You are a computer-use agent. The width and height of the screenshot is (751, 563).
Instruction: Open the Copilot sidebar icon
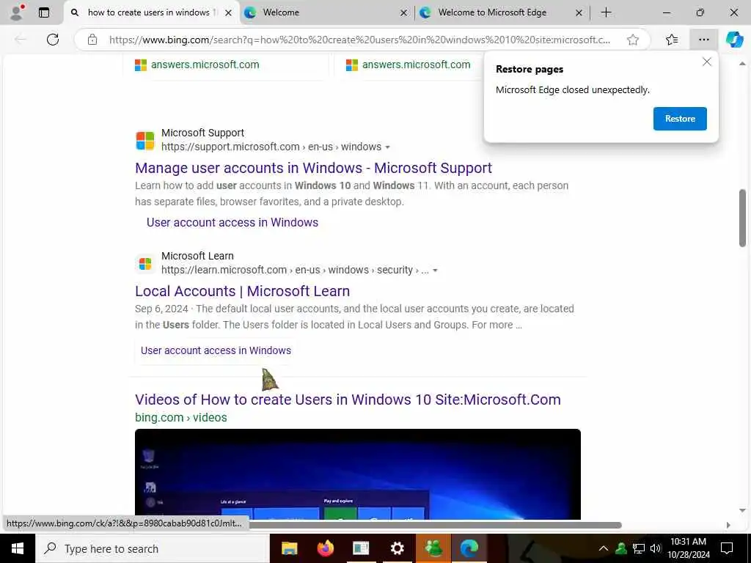click(734, 40)
